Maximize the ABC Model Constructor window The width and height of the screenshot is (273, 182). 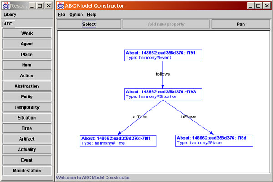258,5
